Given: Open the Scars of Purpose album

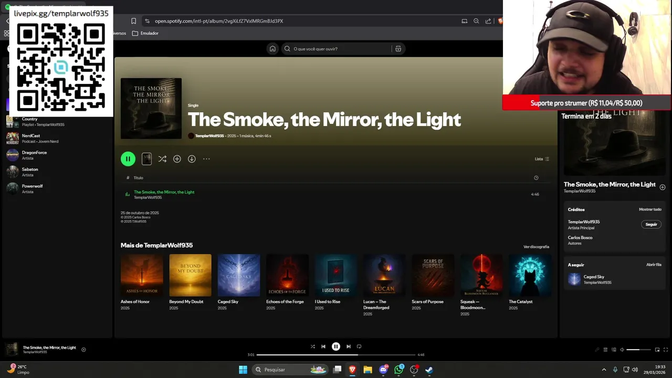Looking at the screenshot, I should [433, 282].
